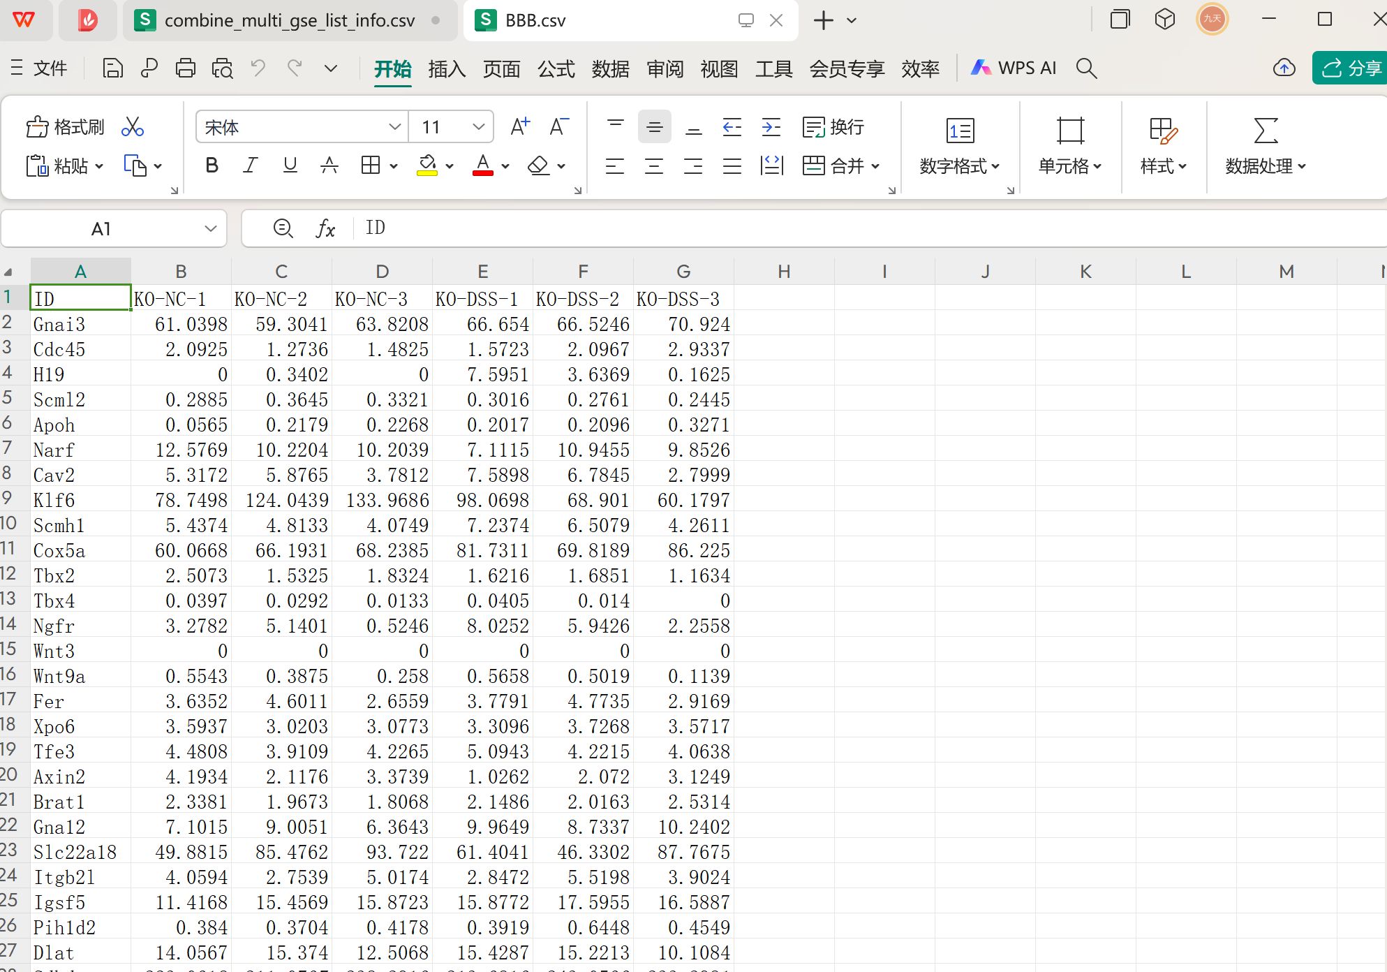Viewport: 1387px width, 972px height.
Task: Open the search magnifier icon beside WPS AI
Action: (x=1086, y=68)
